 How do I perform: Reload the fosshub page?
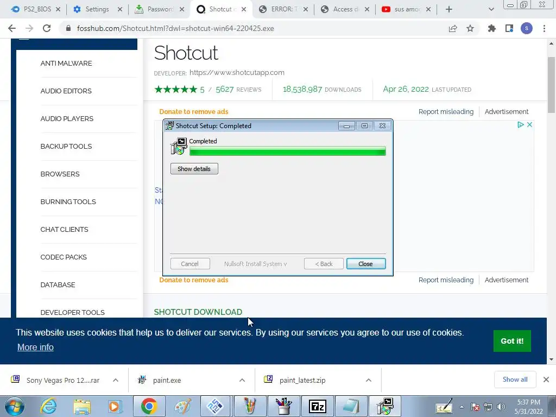pos(47,28)
